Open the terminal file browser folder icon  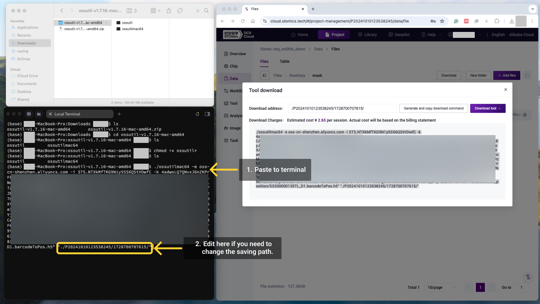click(39, 114)
